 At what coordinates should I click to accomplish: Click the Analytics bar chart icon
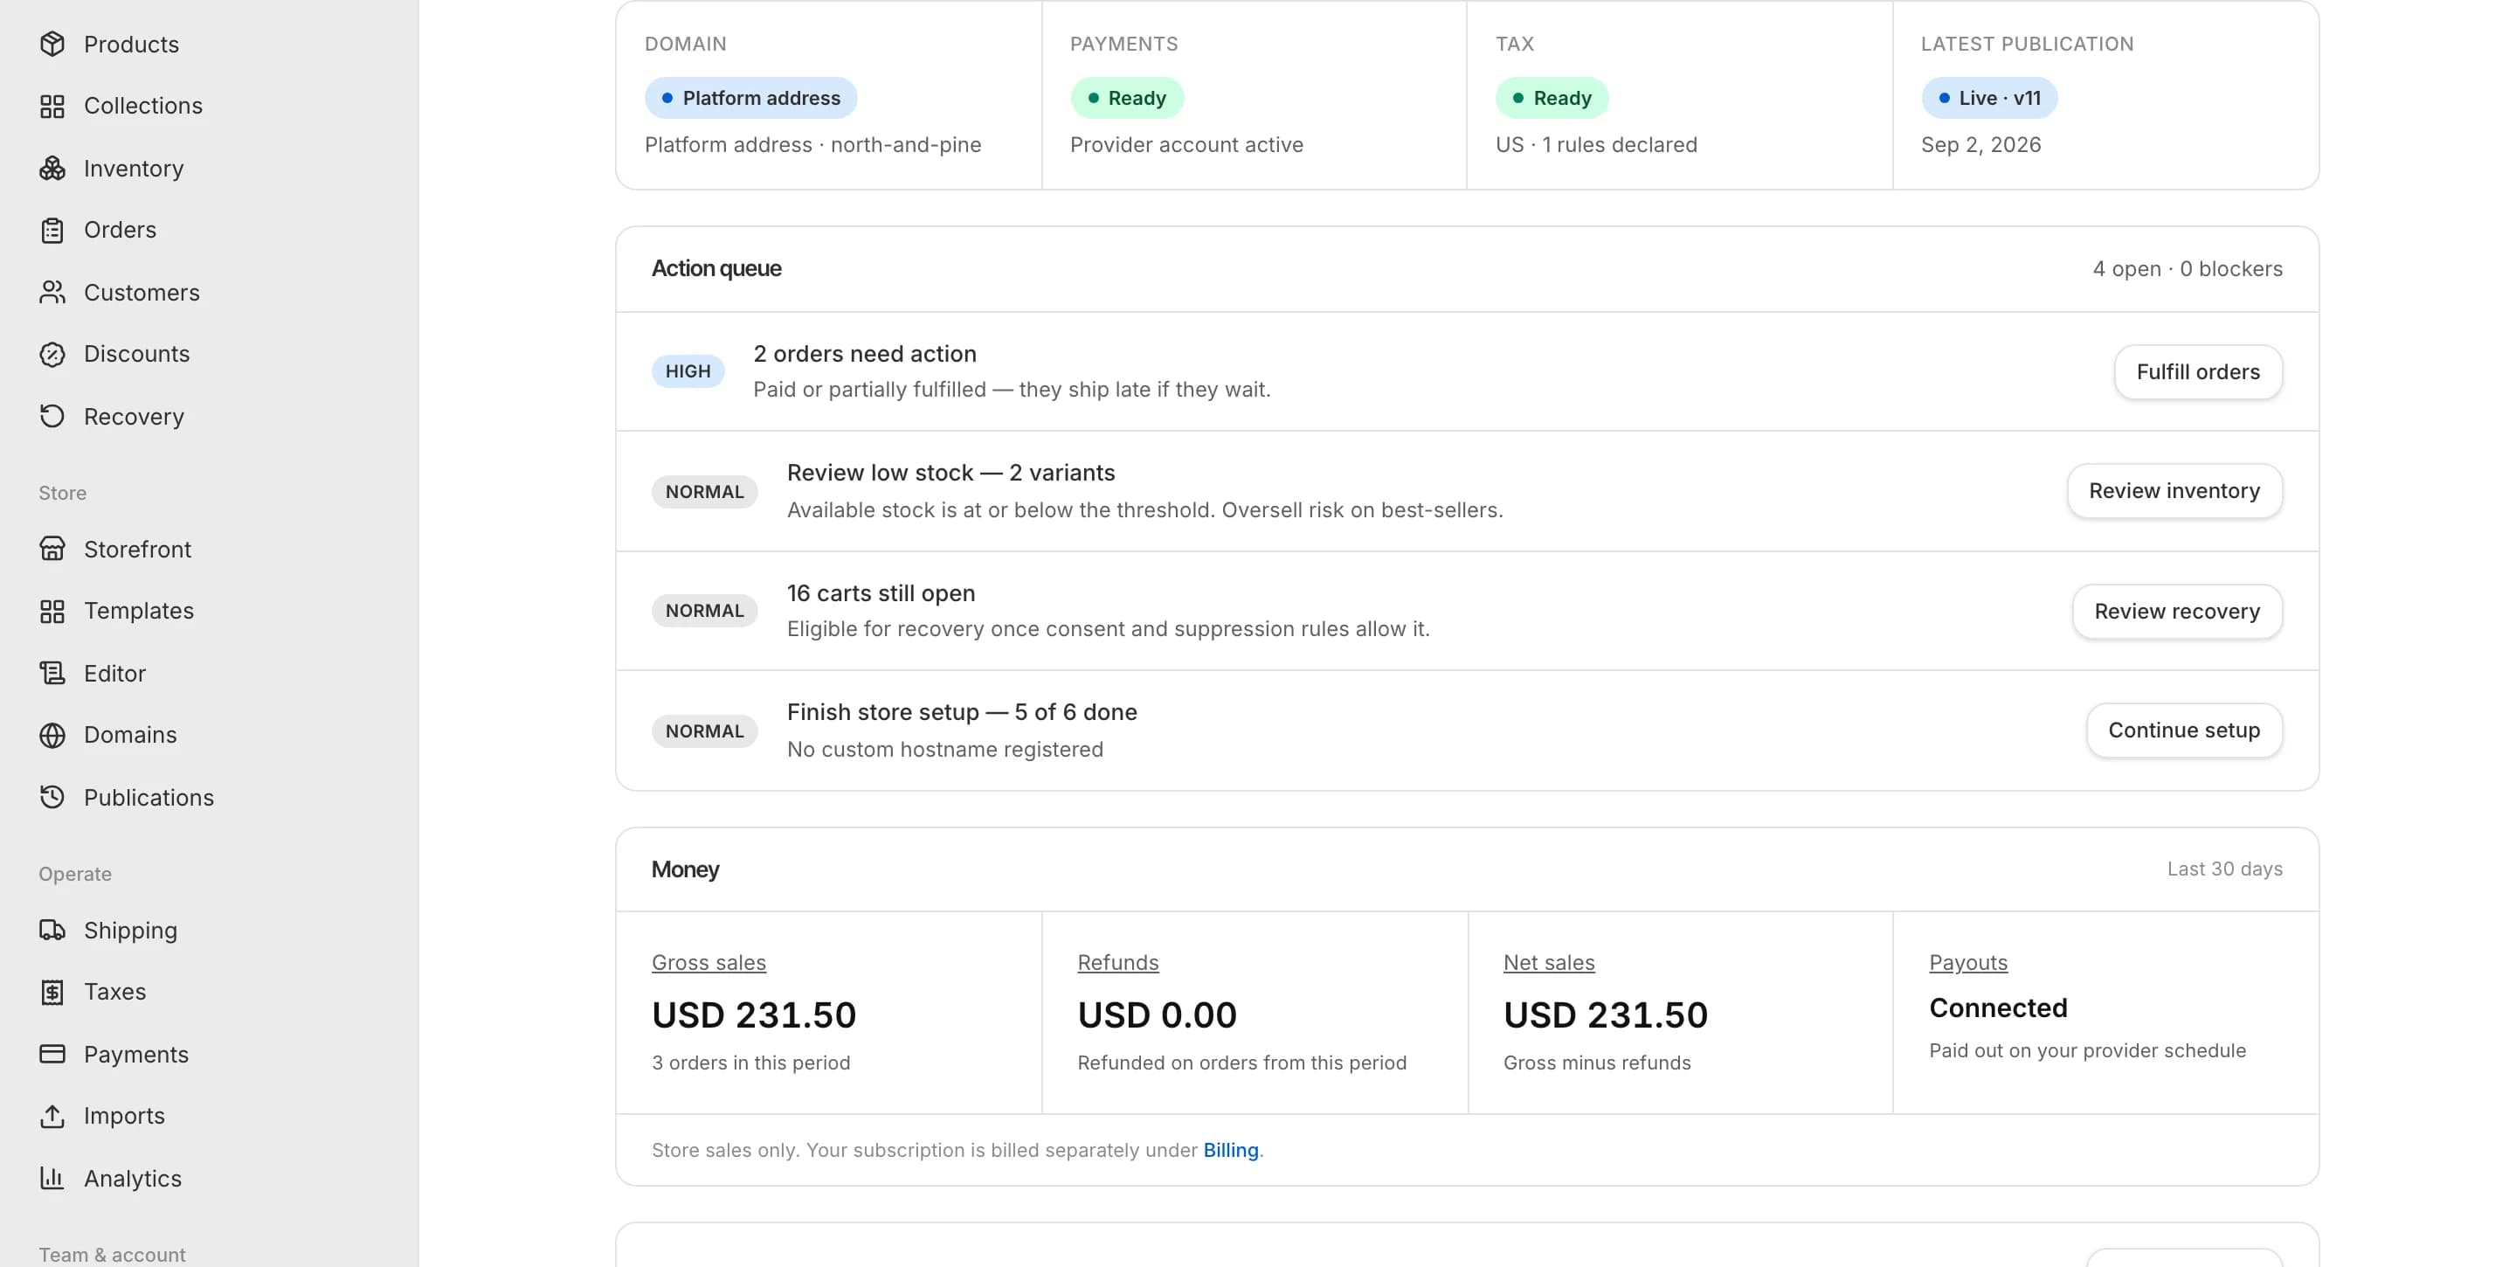tap(52, 1178)
